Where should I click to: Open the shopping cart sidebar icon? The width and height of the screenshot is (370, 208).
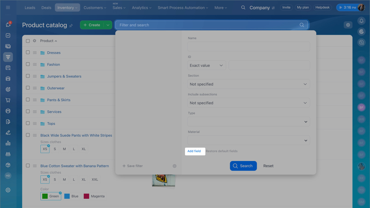point(8,100)
